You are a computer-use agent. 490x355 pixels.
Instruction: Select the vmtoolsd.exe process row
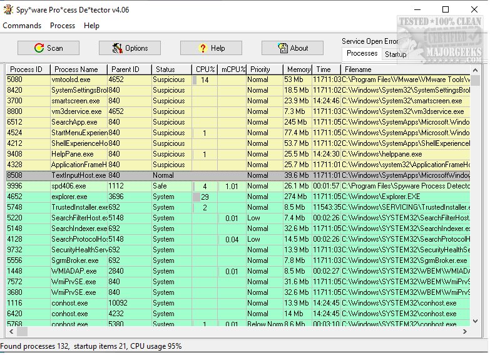(238, 80)
